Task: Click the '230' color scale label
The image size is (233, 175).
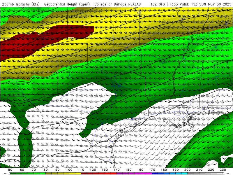Action: [x=223, y=170]
